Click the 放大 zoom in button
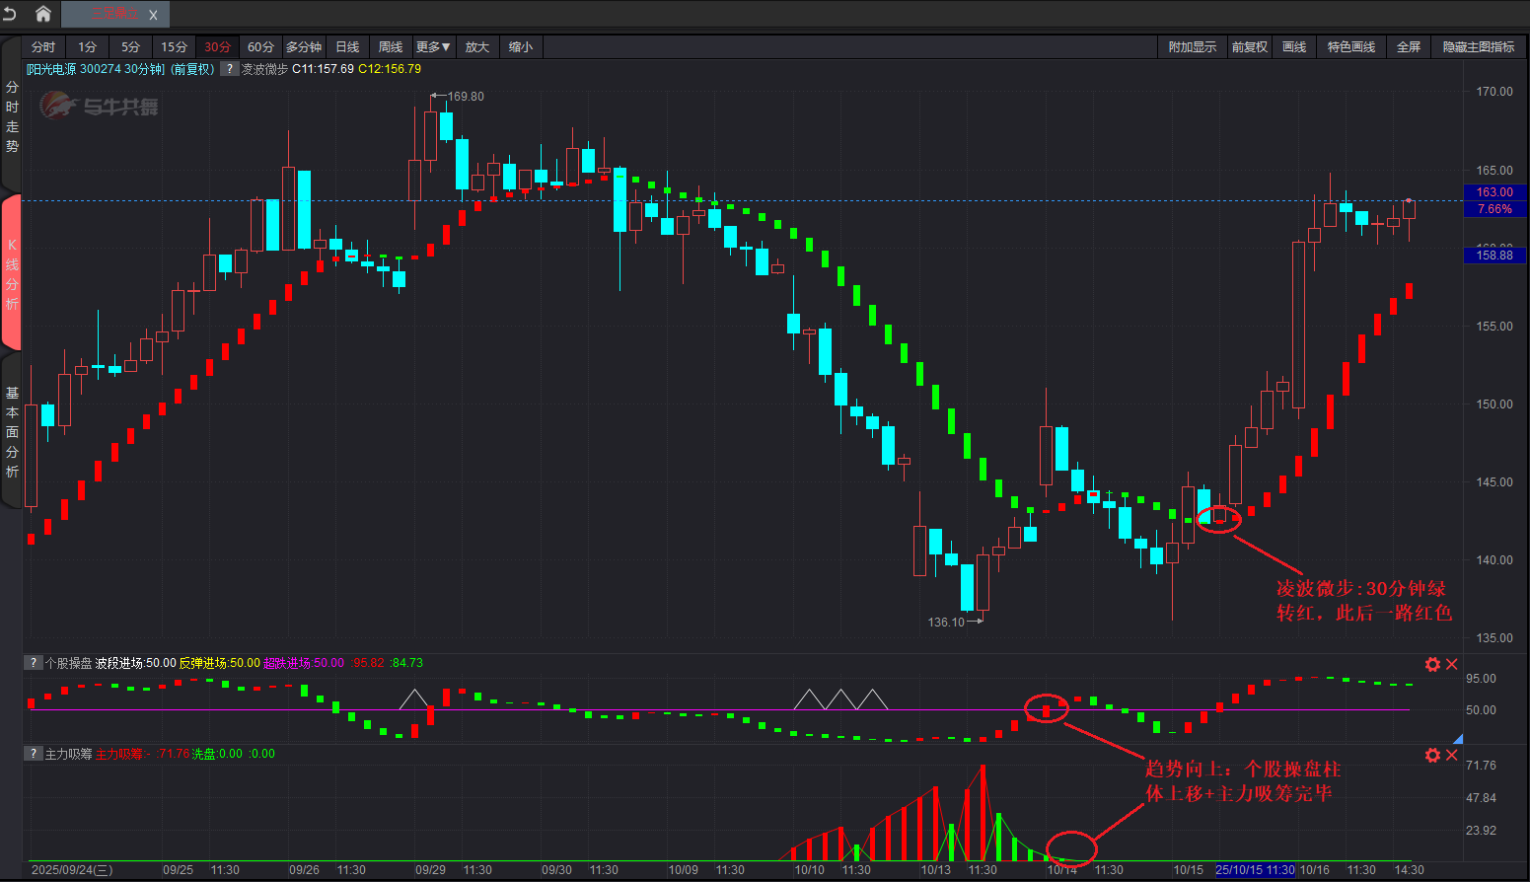This screenshot has height=882, width=1530. pos(477,47)
